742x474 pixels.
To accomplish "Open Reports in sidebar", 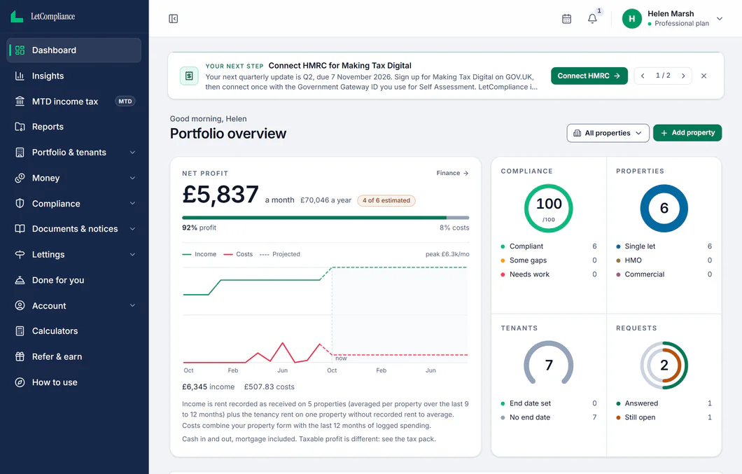I will point(73,127).
